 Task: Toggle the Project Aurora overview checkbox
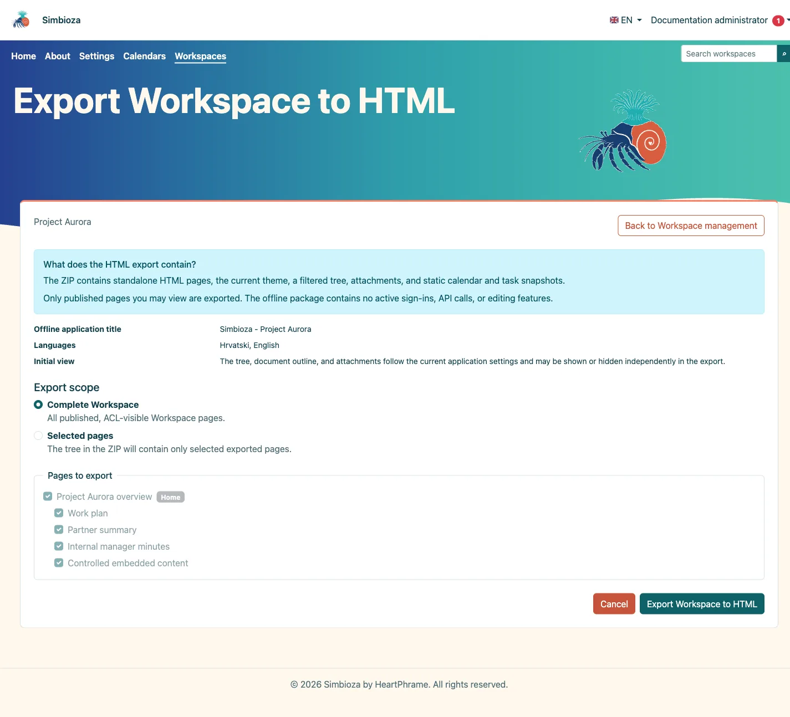click(x=48, y=496)
